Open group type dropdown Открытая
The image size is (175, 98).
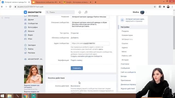tap(75, 33)
